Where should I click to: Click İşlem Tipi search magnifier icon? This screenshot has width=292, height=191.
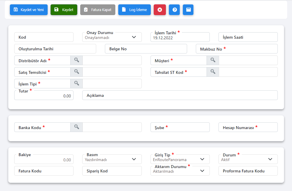pos(76,83)
